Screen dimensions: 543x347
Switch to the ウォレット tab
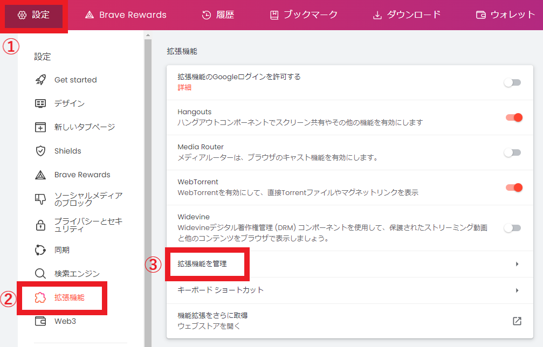[x=506, y=15]
